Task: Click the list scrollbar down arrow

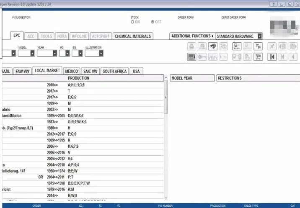Action: [166, 198]
